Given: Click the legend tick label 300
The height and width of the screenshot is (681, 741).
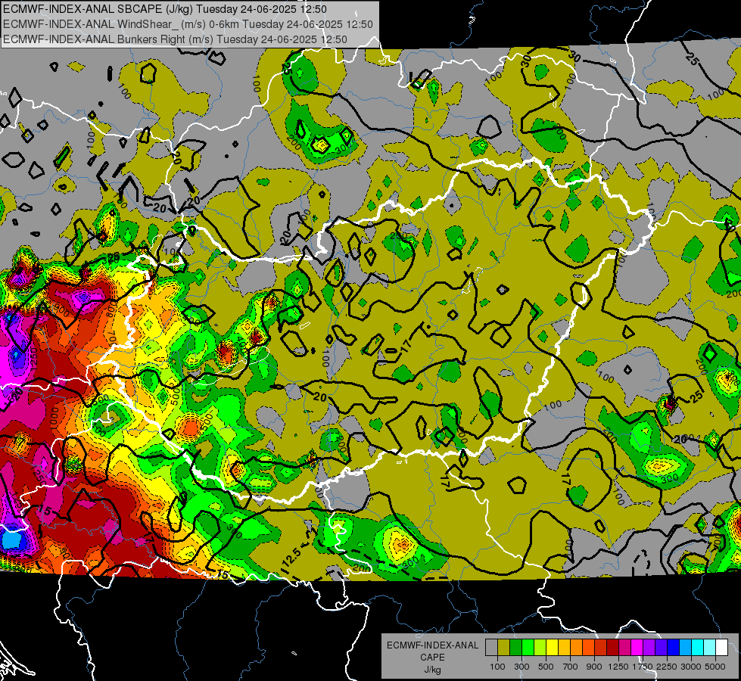Looking at the screenshot, I should pyautogui.click(x=522, y=667).
